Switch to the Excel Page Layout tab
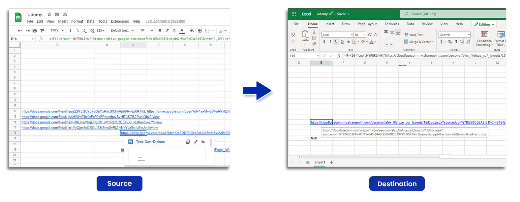520x202 pixels. click(367, 24)
